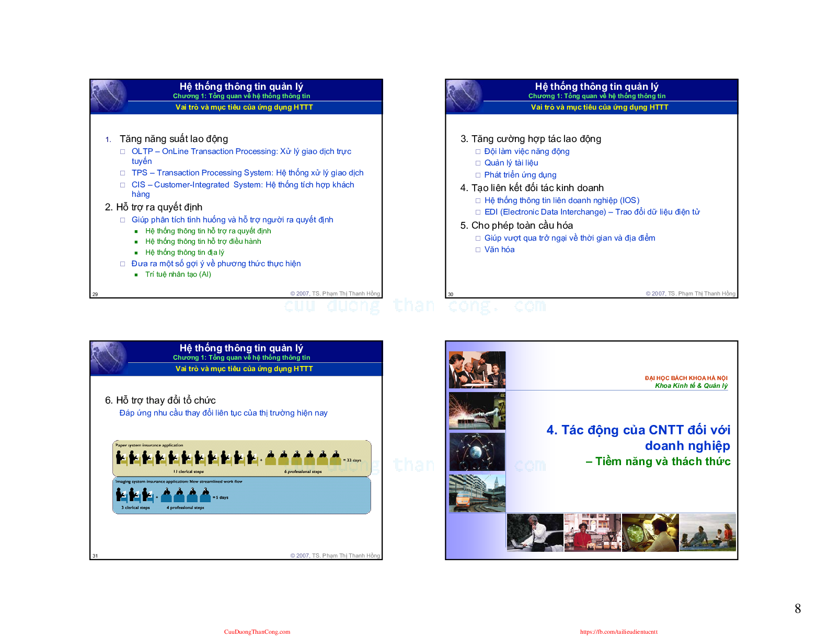This screenshot has width=828, height=639.
Task: Click slide 31 banner 'Vai trò và mục tiêu'
Action: pyautogui.click(x=244, y=369)
